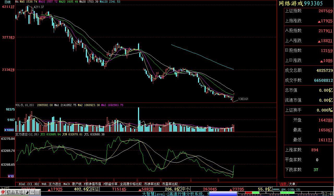Click the blue progress bar in status bar

(x=223, y=194)
